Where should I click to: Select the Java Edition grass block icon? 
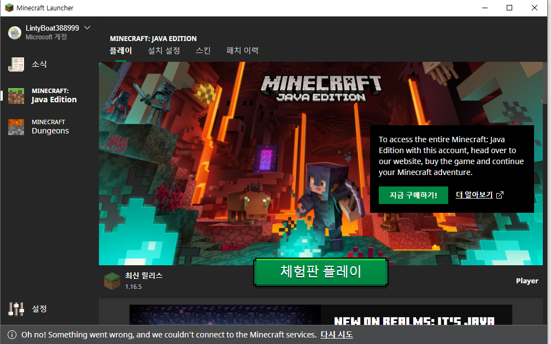[16, 96]
